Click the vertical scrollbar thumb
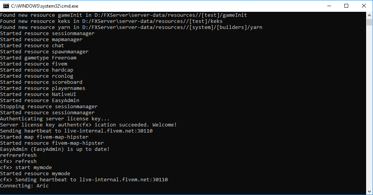Screen dimensions: 373x195 click(x=369, y=22)
